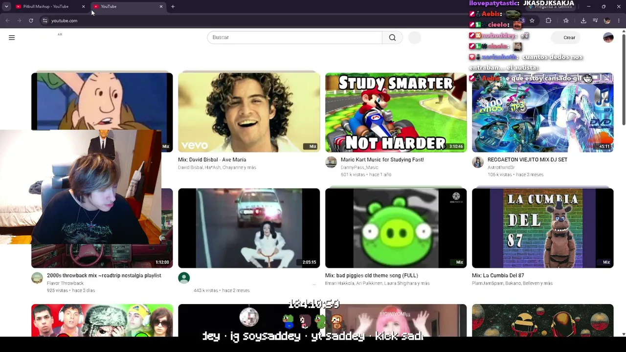Image resolution: width=626 pixels, height=352 pixels.
Task: View site information for youtube.com
Action: (x=45, y=21)
